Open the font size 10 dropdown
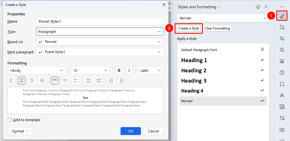290x141 pixels. [x=90, y=70]
